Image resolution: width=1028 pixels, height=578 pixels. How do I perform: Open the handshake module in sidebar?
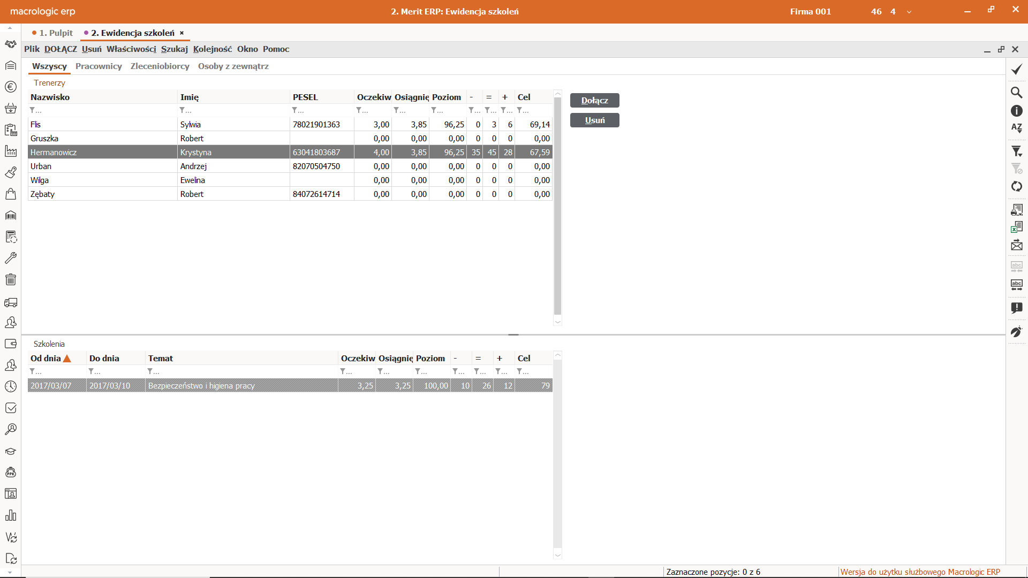11,44
